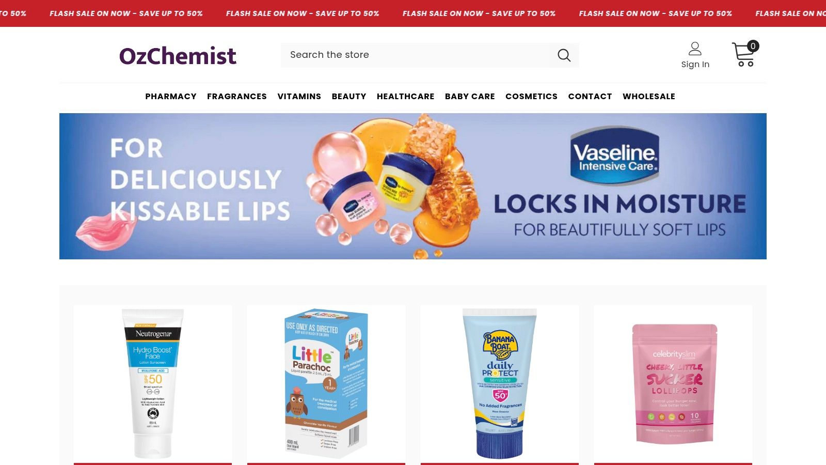View the Celebrity Slim lollipops product
The image size is (826, 465).
point(673,383)
